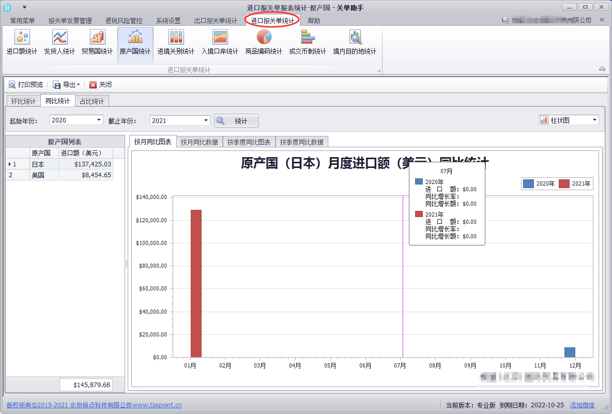Viewport: 612px width, 414px height.
Task: Switch to 按季度同比图表 tab
Action: pos(249,142)
